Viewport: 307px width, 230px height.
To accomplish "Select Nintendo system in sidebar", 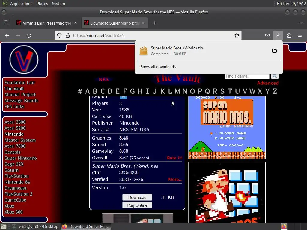I will [x=14, y=134].
